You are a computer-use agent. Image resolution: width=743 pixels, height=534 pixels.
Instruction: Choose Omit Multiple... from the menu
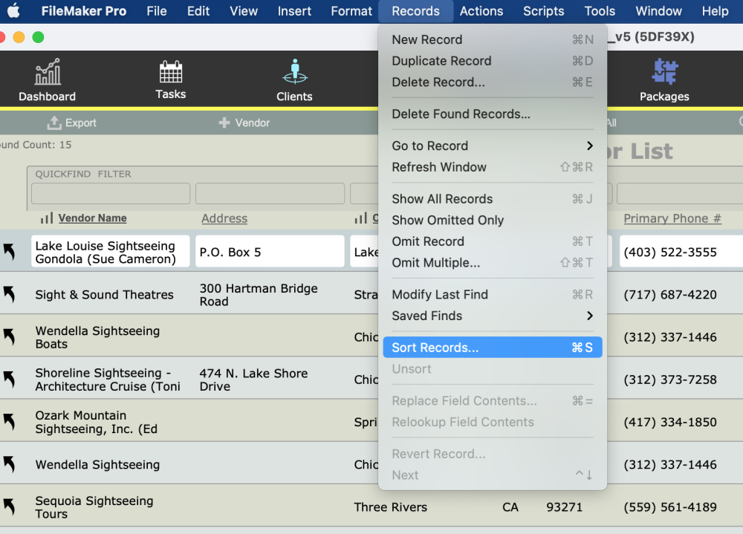(493, 262)
